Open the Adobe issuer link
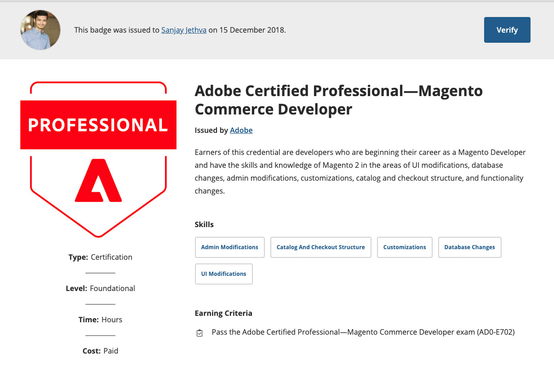 point(241,130)
